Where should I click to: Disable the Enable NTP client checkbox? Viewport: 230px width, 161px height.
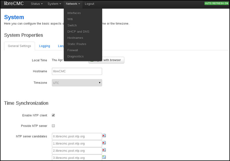[x=53, y=115]
